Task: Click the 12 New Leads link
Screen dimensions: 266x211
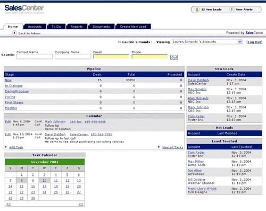Action: point(211,10)
